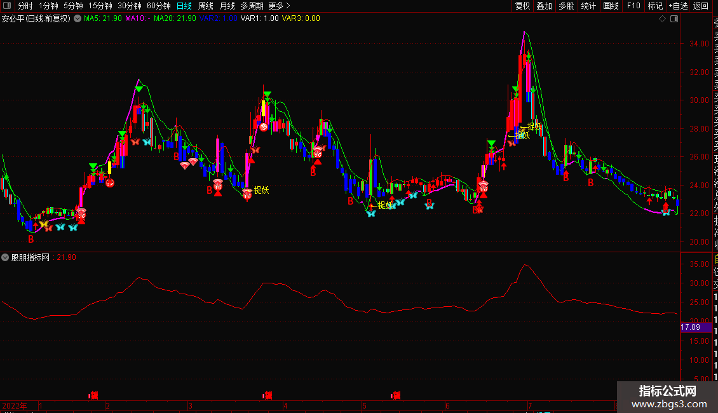Viewport: 718px width, 413px height.
Task: Open 股朋指标网 sub-indicator dropdown arrow
Action: pos(6,257)
